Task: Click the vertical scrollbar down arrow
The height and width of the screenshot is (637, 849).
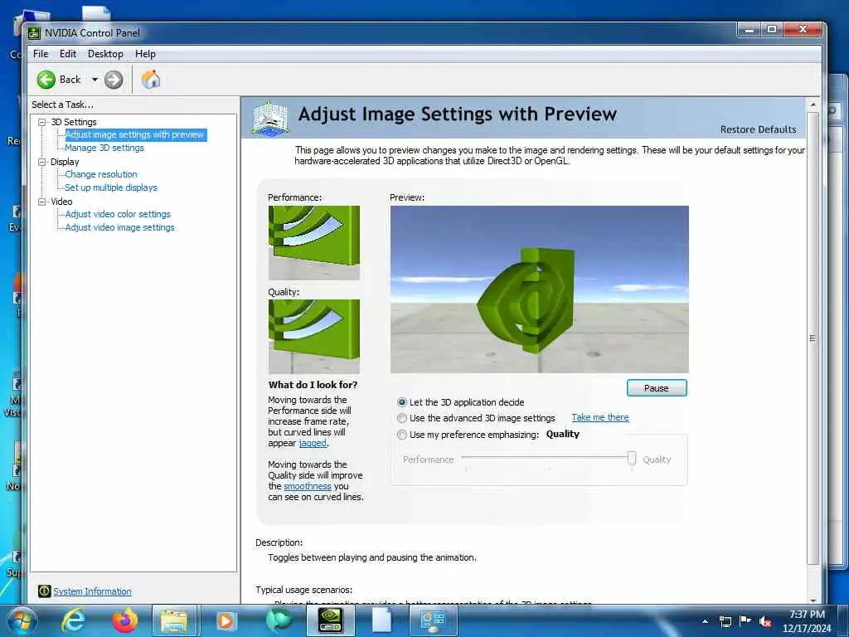Action: coord(813,600)
